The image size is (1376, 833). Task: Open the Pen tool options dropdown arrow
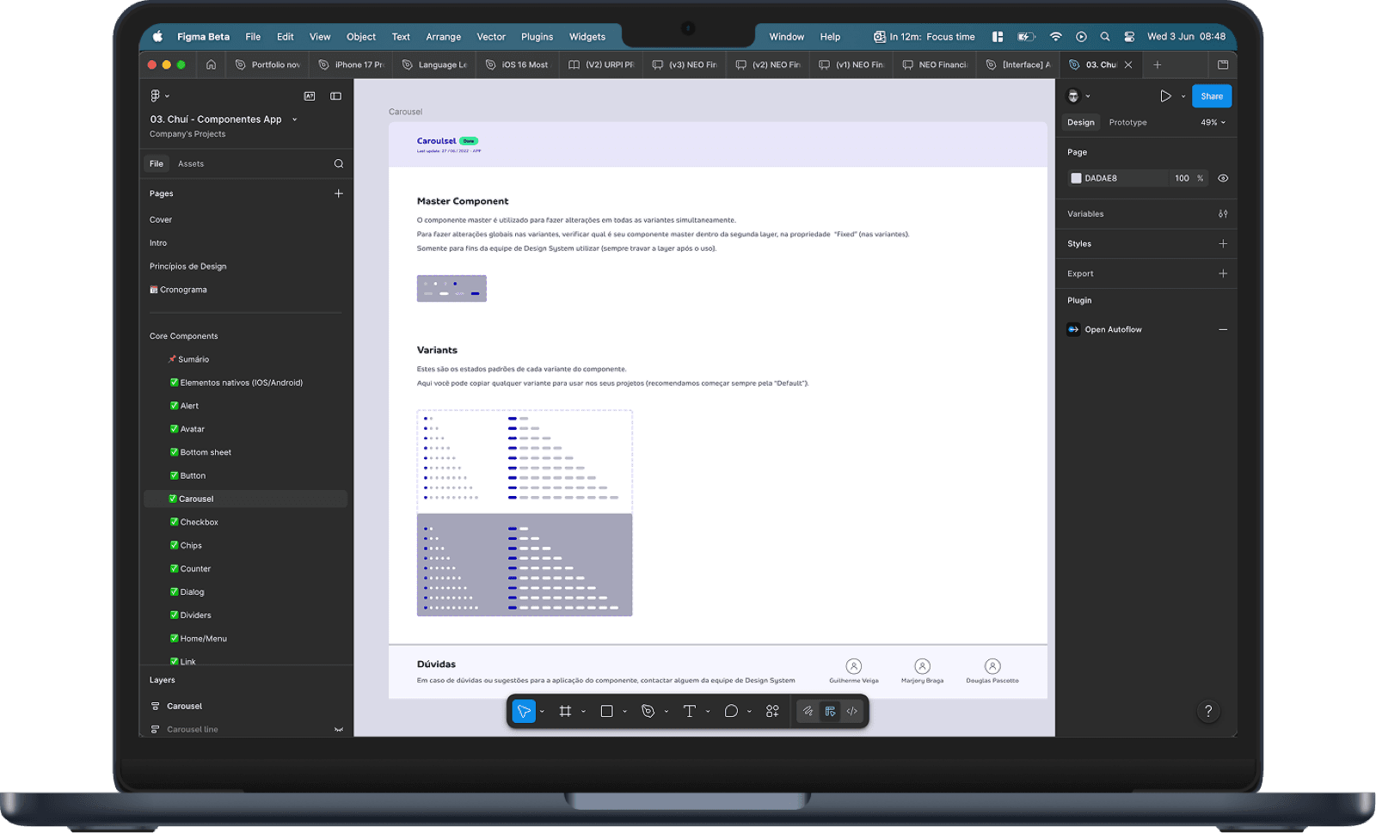666,712
